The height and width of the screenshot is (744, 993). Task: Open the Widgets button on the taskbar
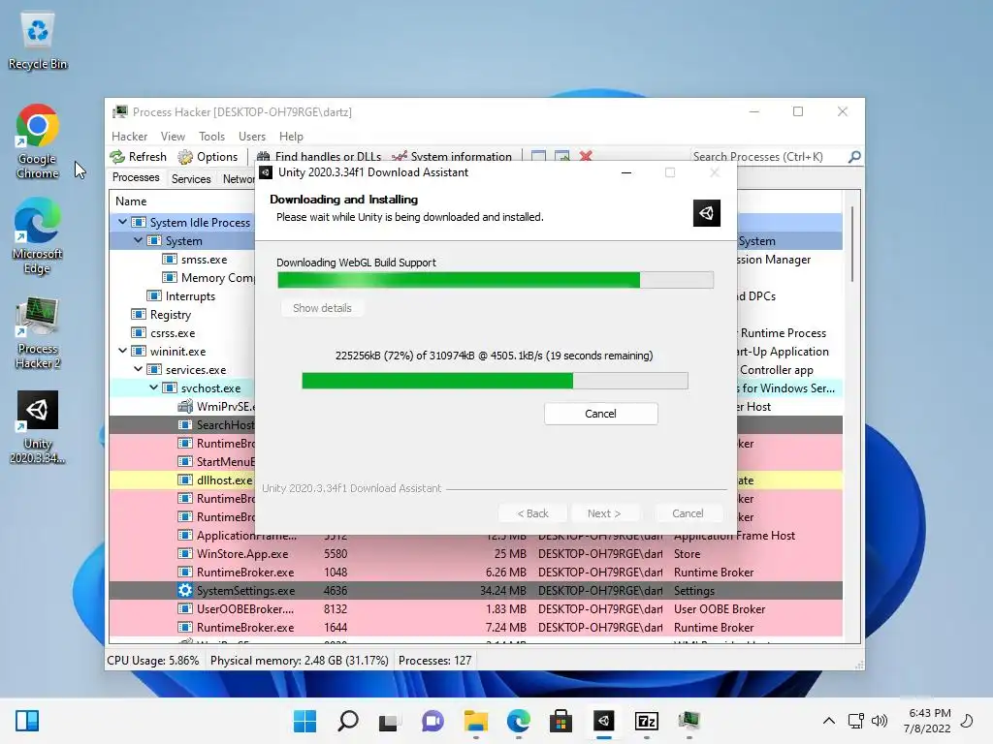[x=26, y=721]
